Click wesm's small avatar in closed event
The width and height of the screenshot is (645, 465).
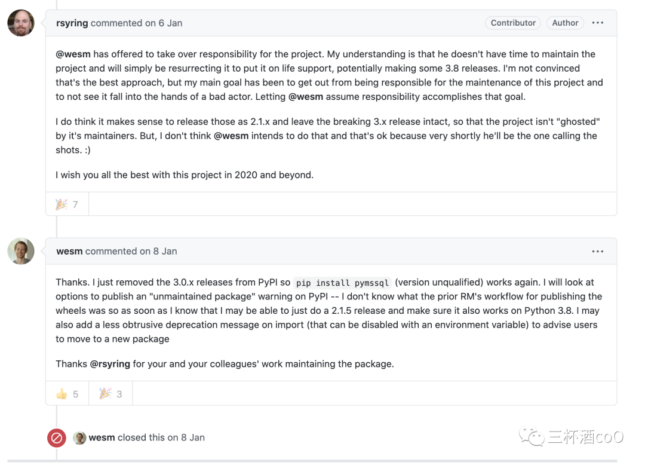pos(79,438)
